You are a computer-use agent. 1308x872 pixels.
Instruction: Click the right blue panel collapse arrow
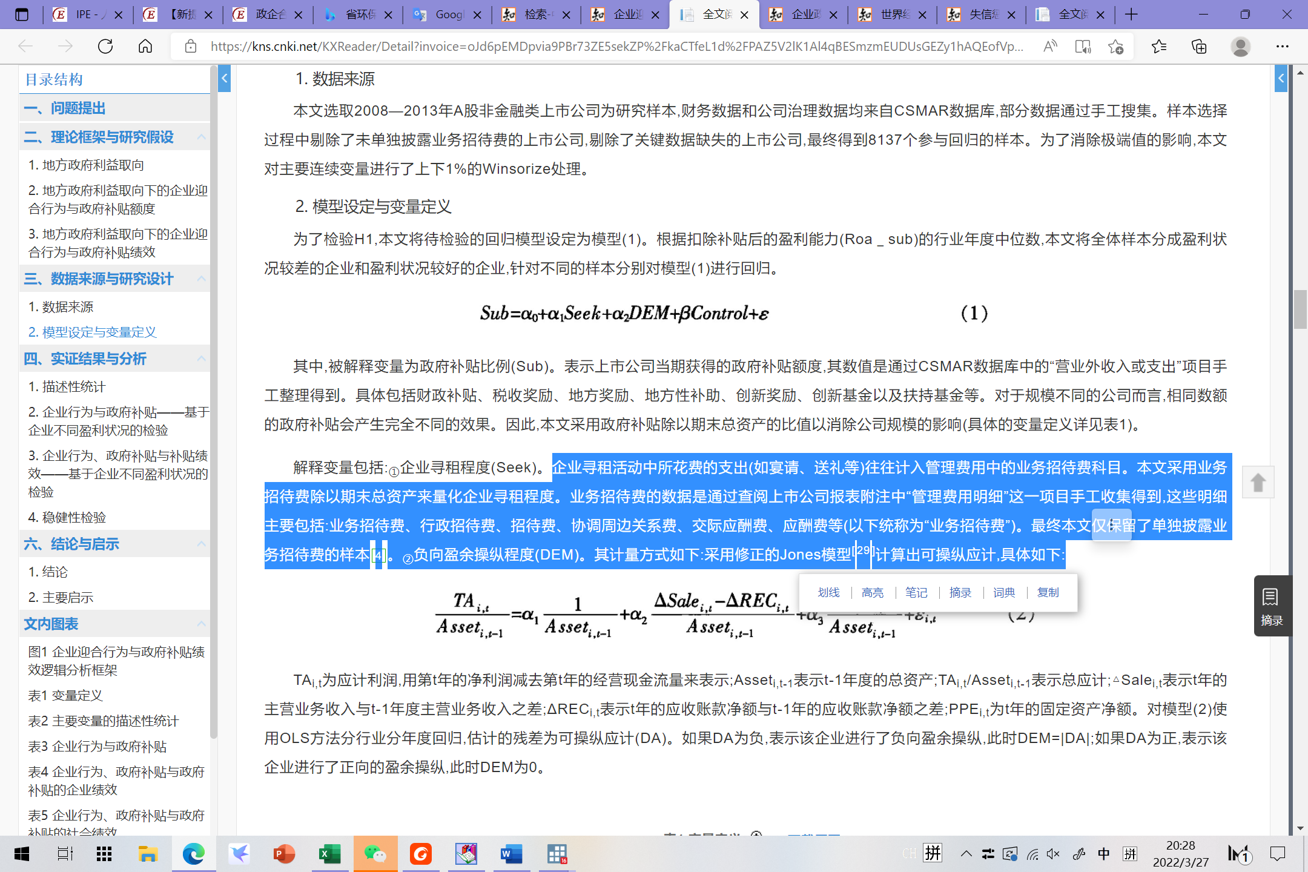[x=1280, y=79]
